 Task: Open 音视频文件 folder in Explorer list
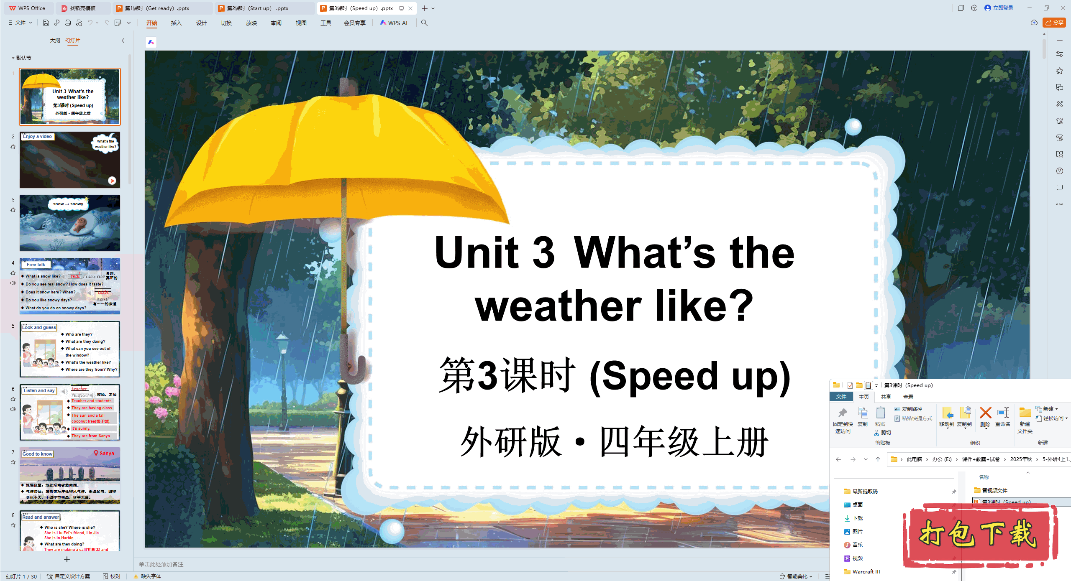991,490
